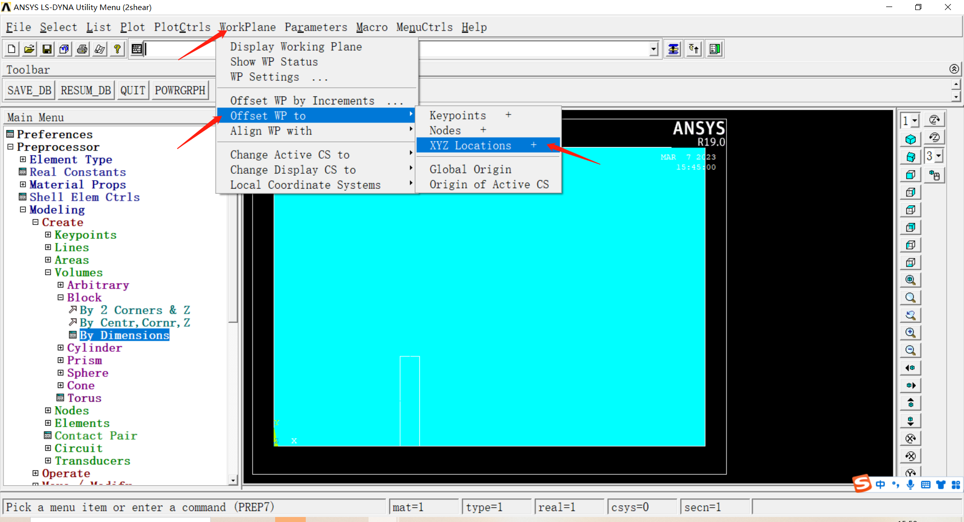Collapse the Preprocessor tree node
This screenshot has height=522, width=964.
pyautogui.click(x=10, y=147)
